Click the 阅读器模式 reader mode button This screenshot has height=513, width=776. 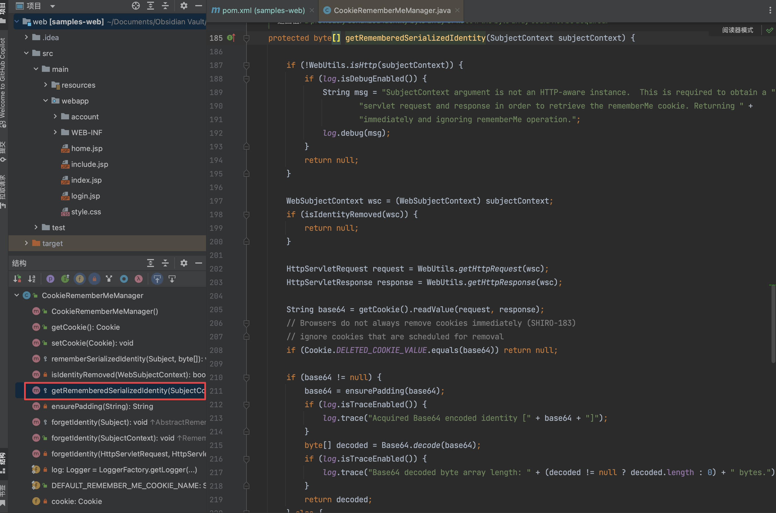click(x=738, y=30)
